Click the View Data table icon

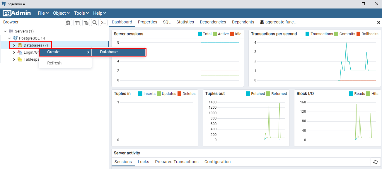click(x=77, y=23)
